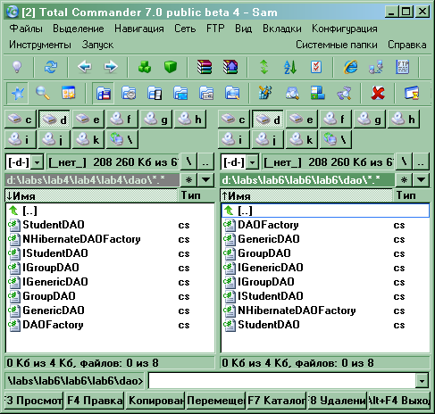Screen dimensions: 435x414
Task: Switch right panel to drive g
Action: (x=370, y=120)
